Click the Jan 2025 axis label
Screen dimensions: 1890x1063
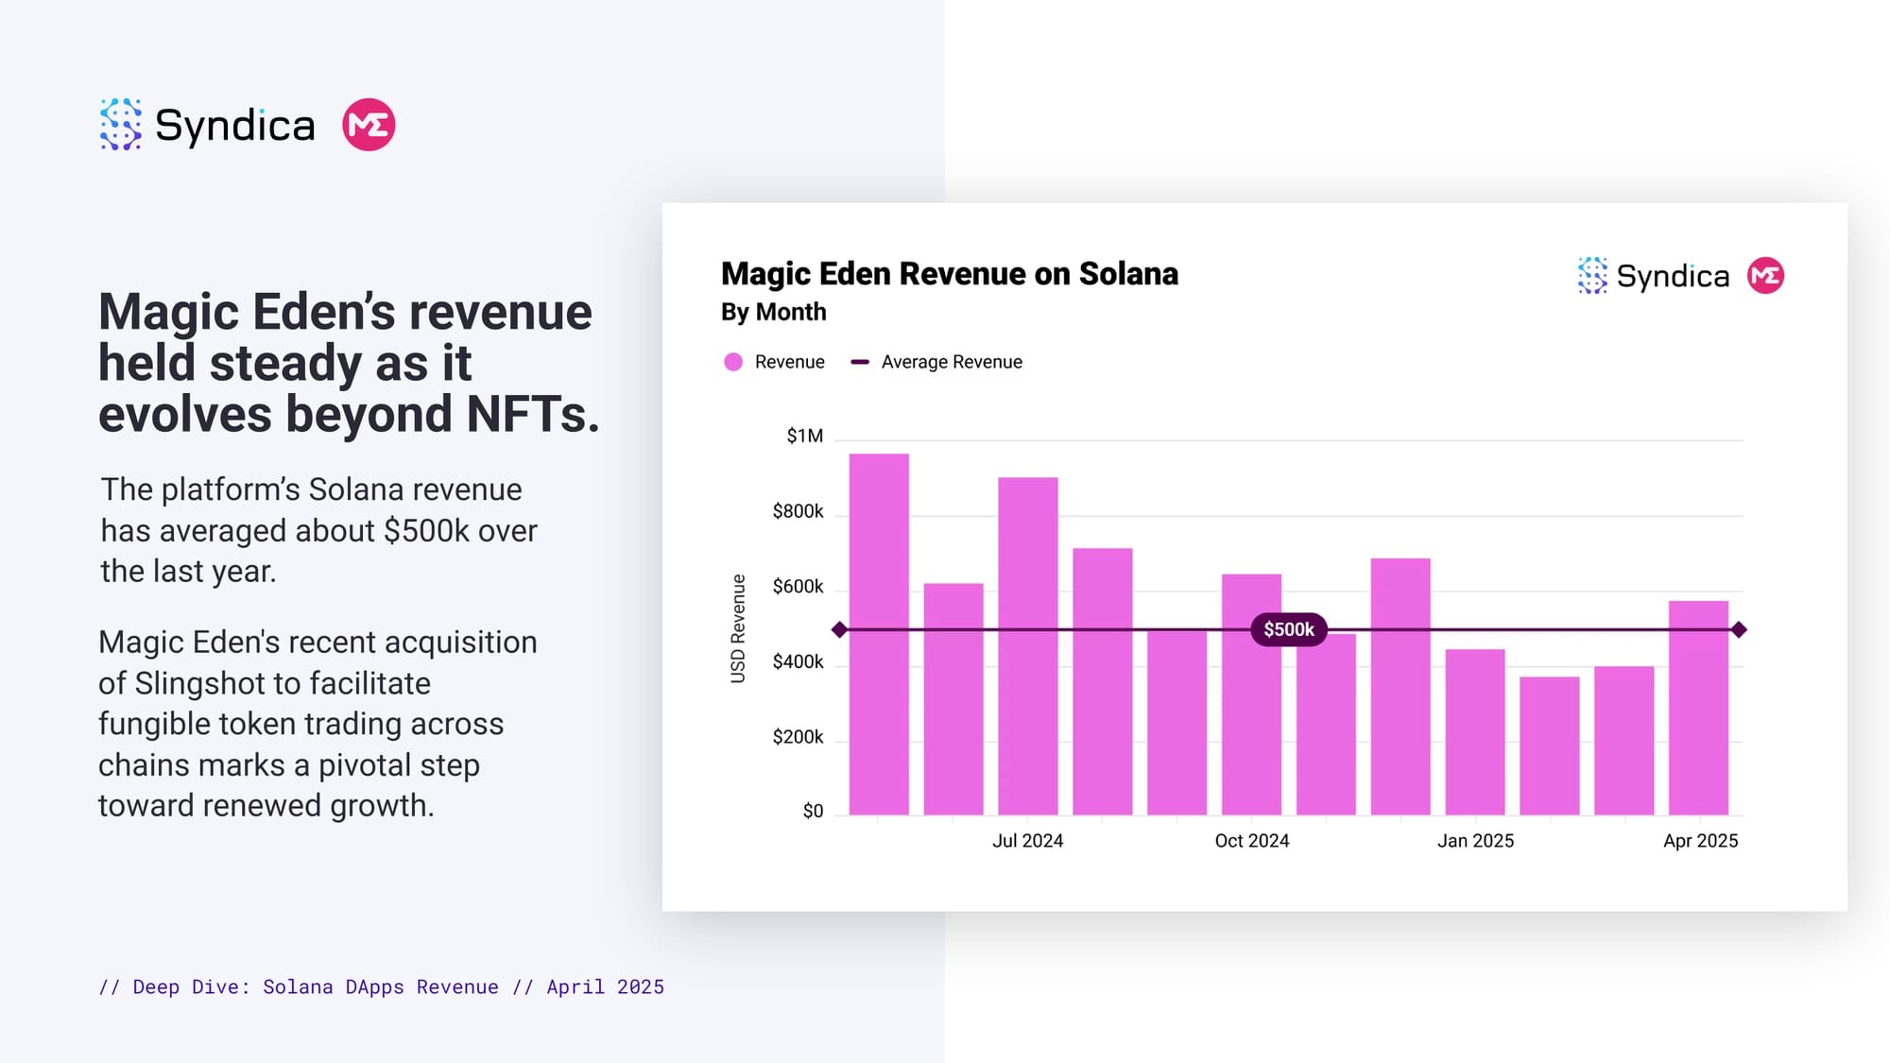coord(1475,841)
